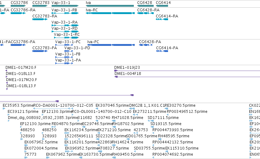Screen dimensions: 260x159
Task: Select the EK116201.5prime label
Action: click(81, 142)
